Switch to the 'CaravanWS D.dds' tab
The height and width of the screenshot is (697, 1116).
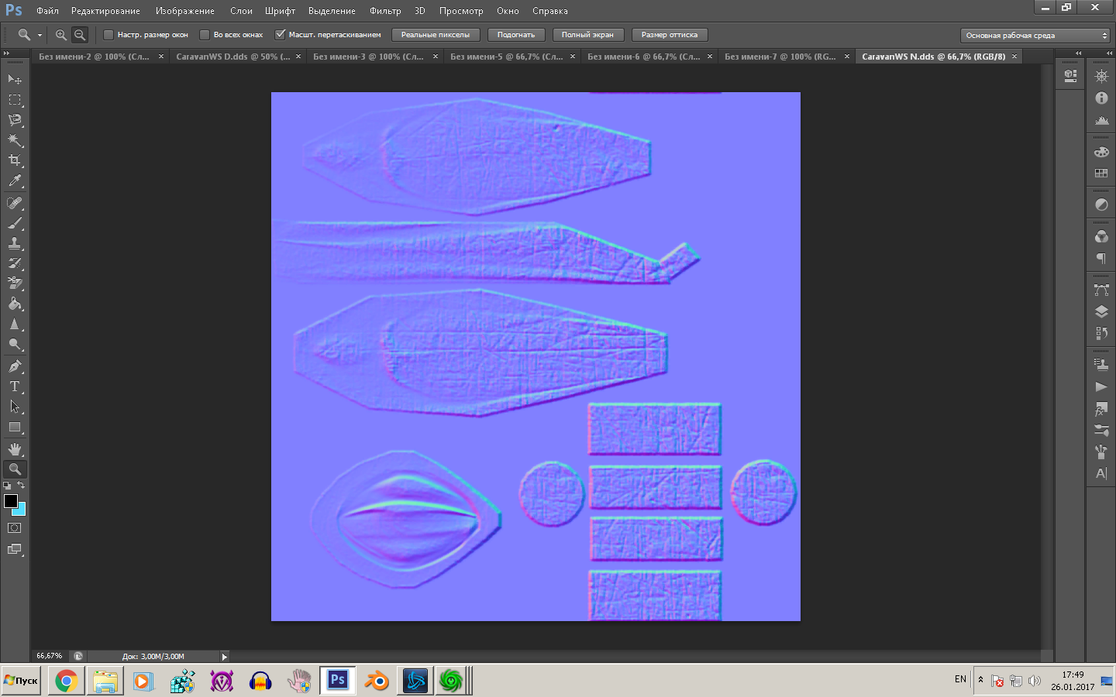[x=232, y=57]
